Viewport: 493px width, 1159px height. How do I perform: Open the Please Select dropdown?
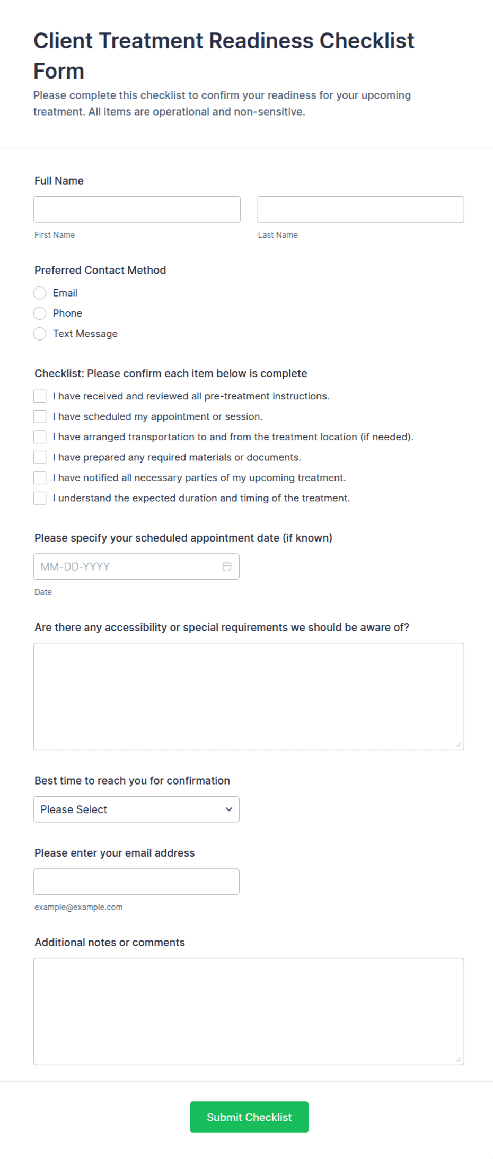tap(136, 809)
